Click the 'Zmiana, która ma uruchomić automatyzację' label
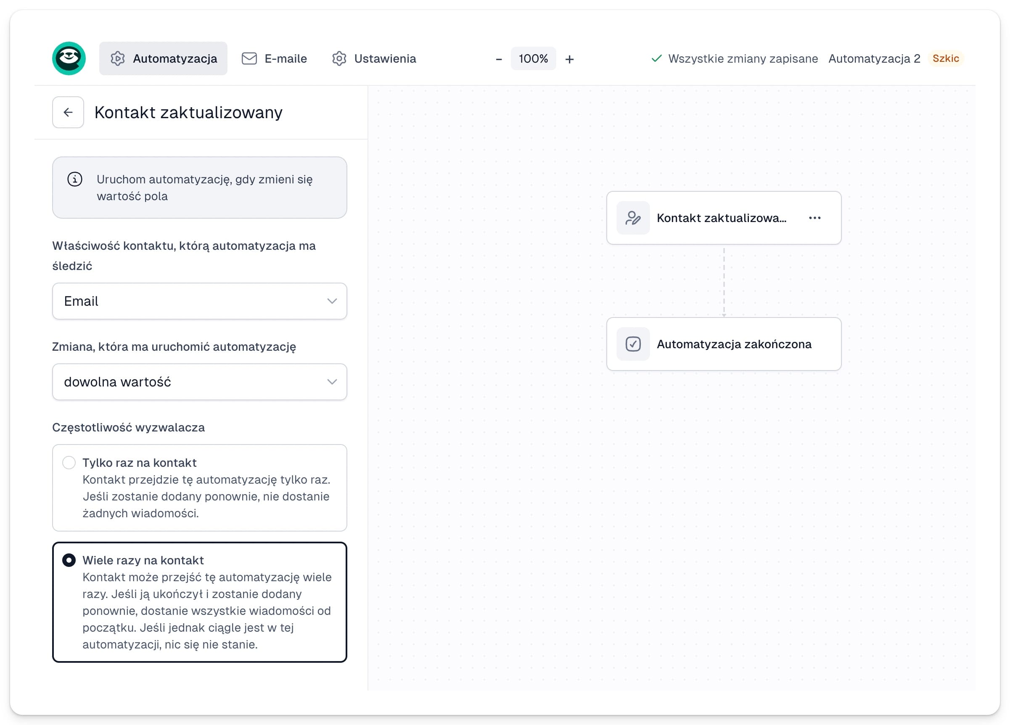This screenshot has width=1010, height=725. pos(174,347)
